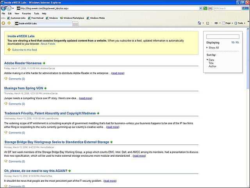Open Comments (0) for Adobe Reader Nonsense
Screen dimensions: 250x188
(x=17, y=79)
